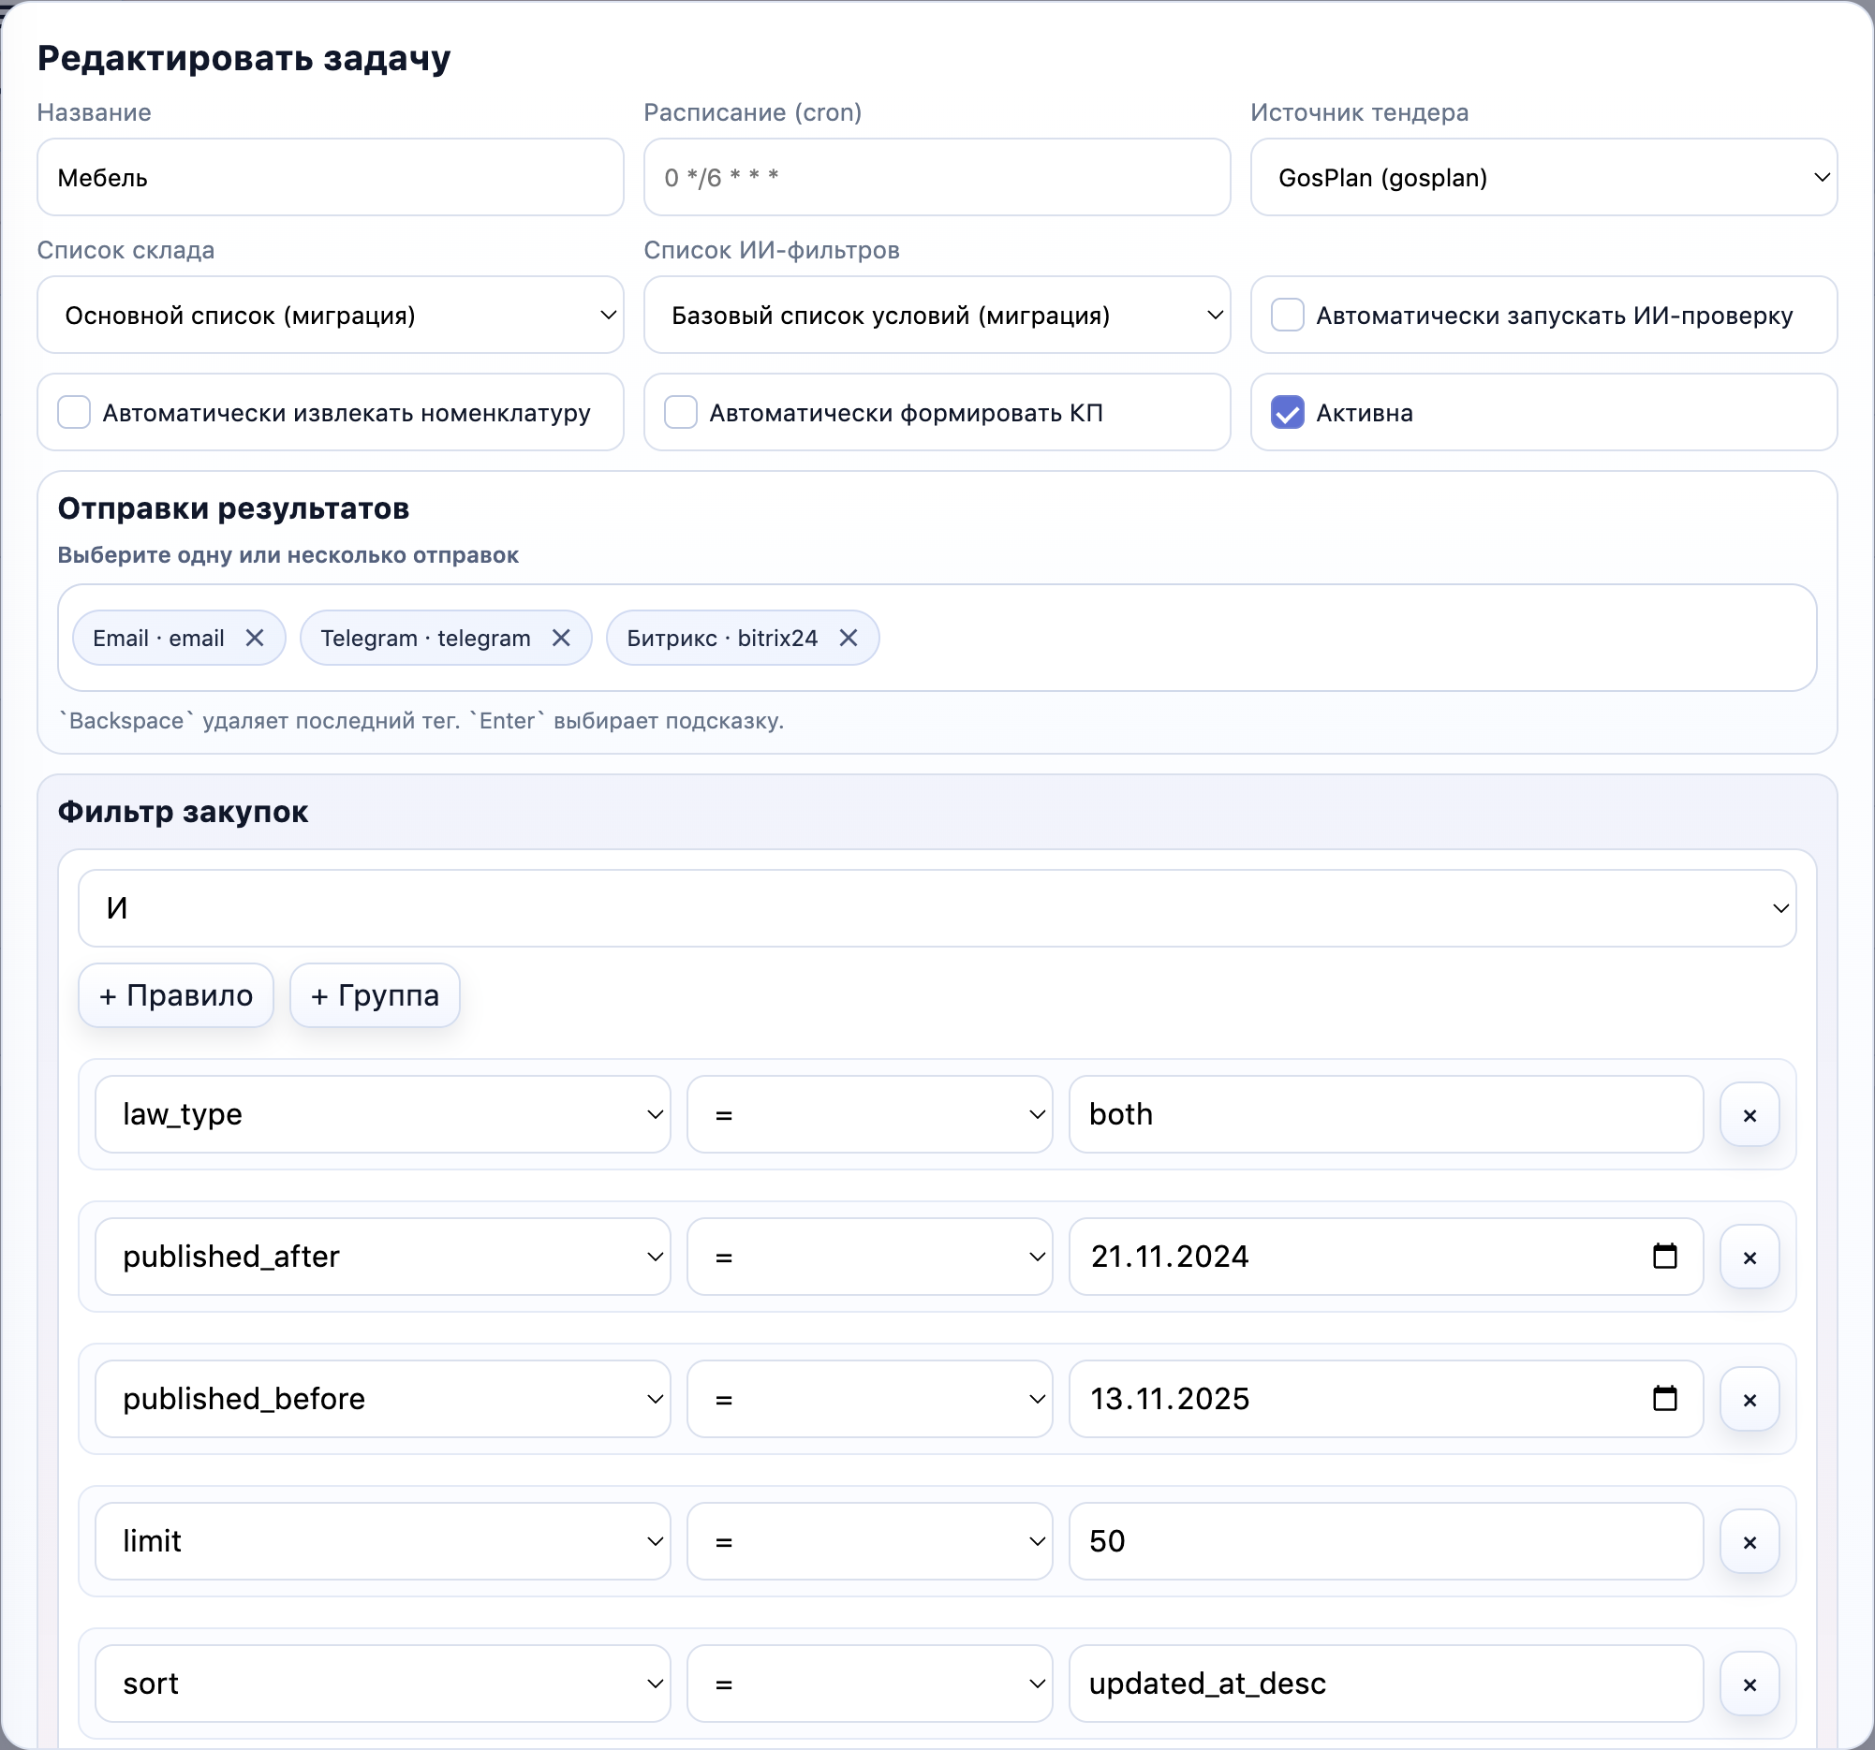Delete the limit rule
The width and height of the screenshot is (1875, 1750).
click(x=1750, y=1542)
